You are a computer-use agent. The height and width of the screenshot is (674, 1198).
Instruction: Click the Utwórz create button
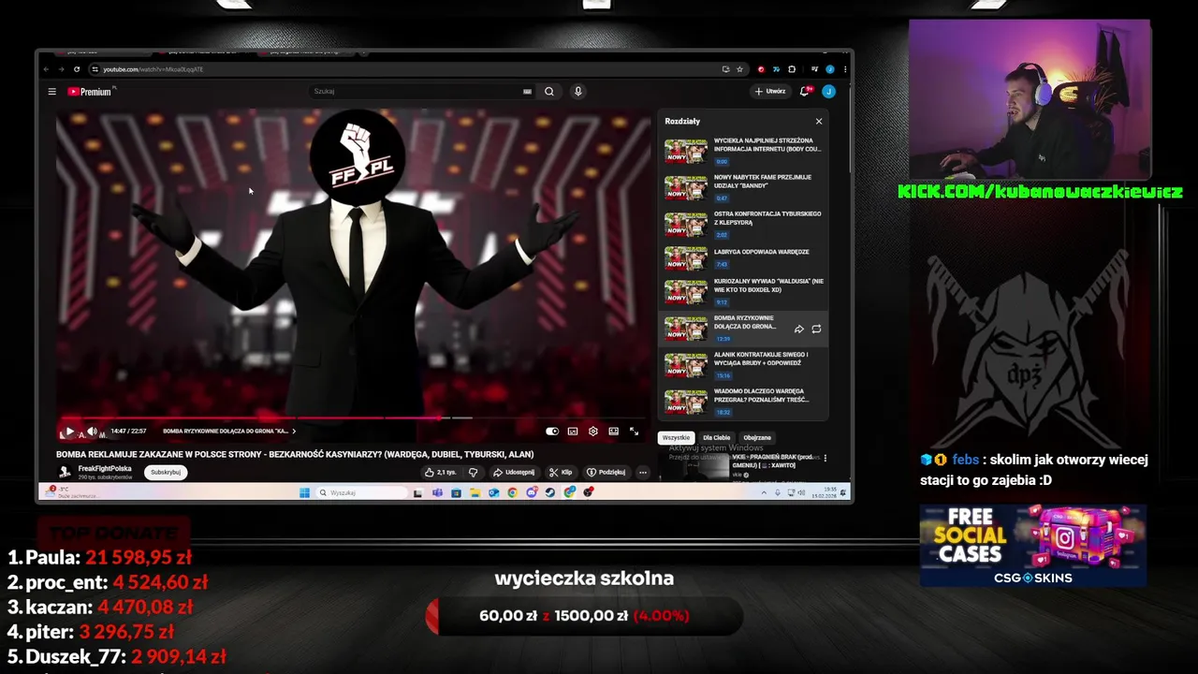coord(771,92)
